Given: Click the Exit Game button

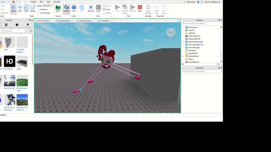Looking at the screenshot, I should click(x=164, y=9).
